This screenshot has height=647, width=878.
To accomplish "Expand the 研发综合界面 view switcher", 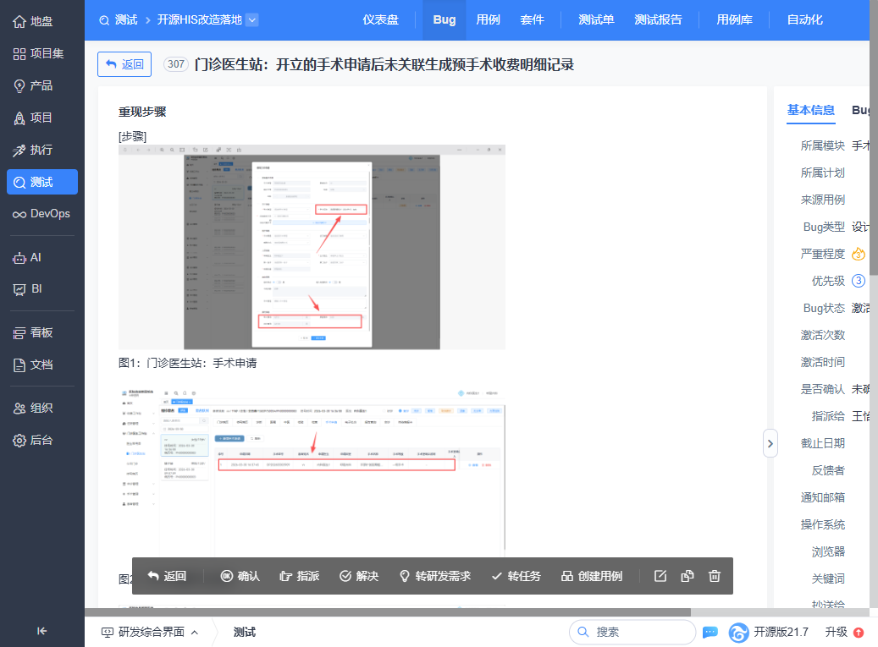I will click(150, 632).
